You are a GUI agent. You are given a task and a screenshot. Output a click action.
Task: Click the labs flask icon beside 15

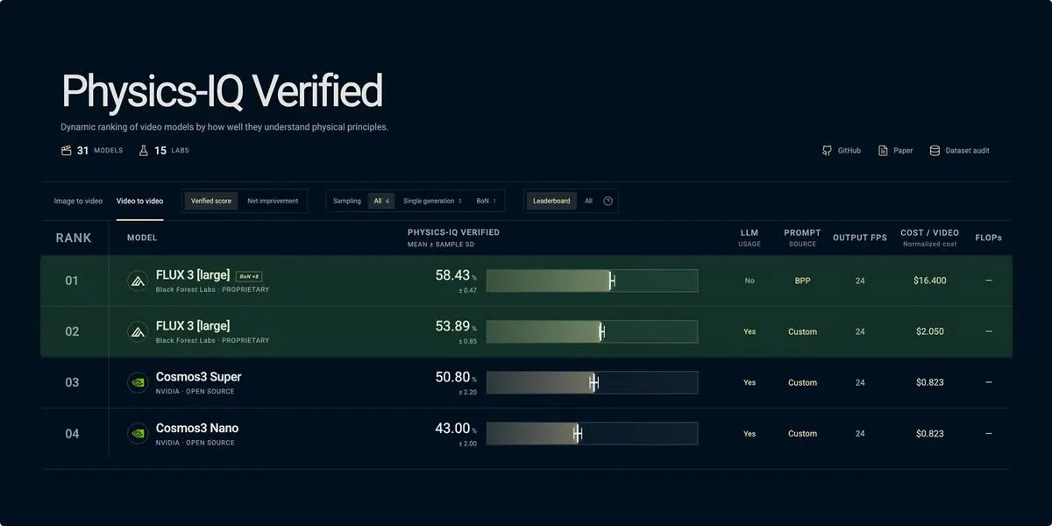[x=144, y=151]
